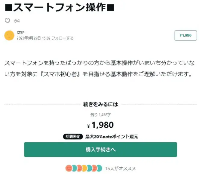Select the yellow recommender avatar in the row

pos(84,168)
